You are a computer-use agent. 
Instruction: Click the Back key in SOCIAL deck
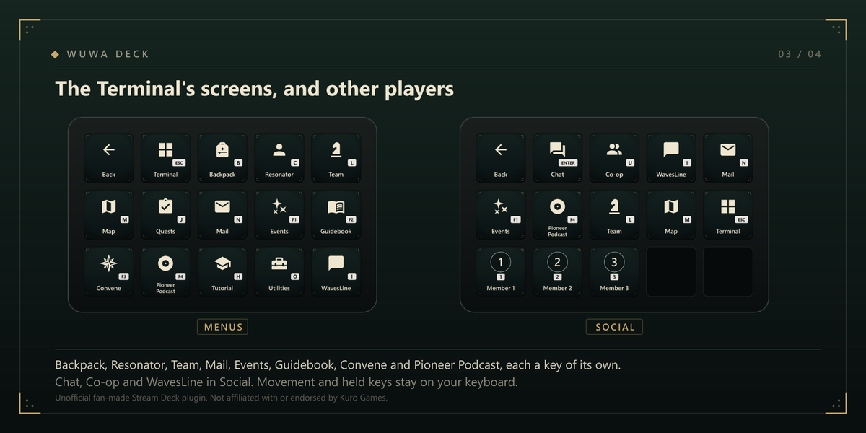[500, 157]
